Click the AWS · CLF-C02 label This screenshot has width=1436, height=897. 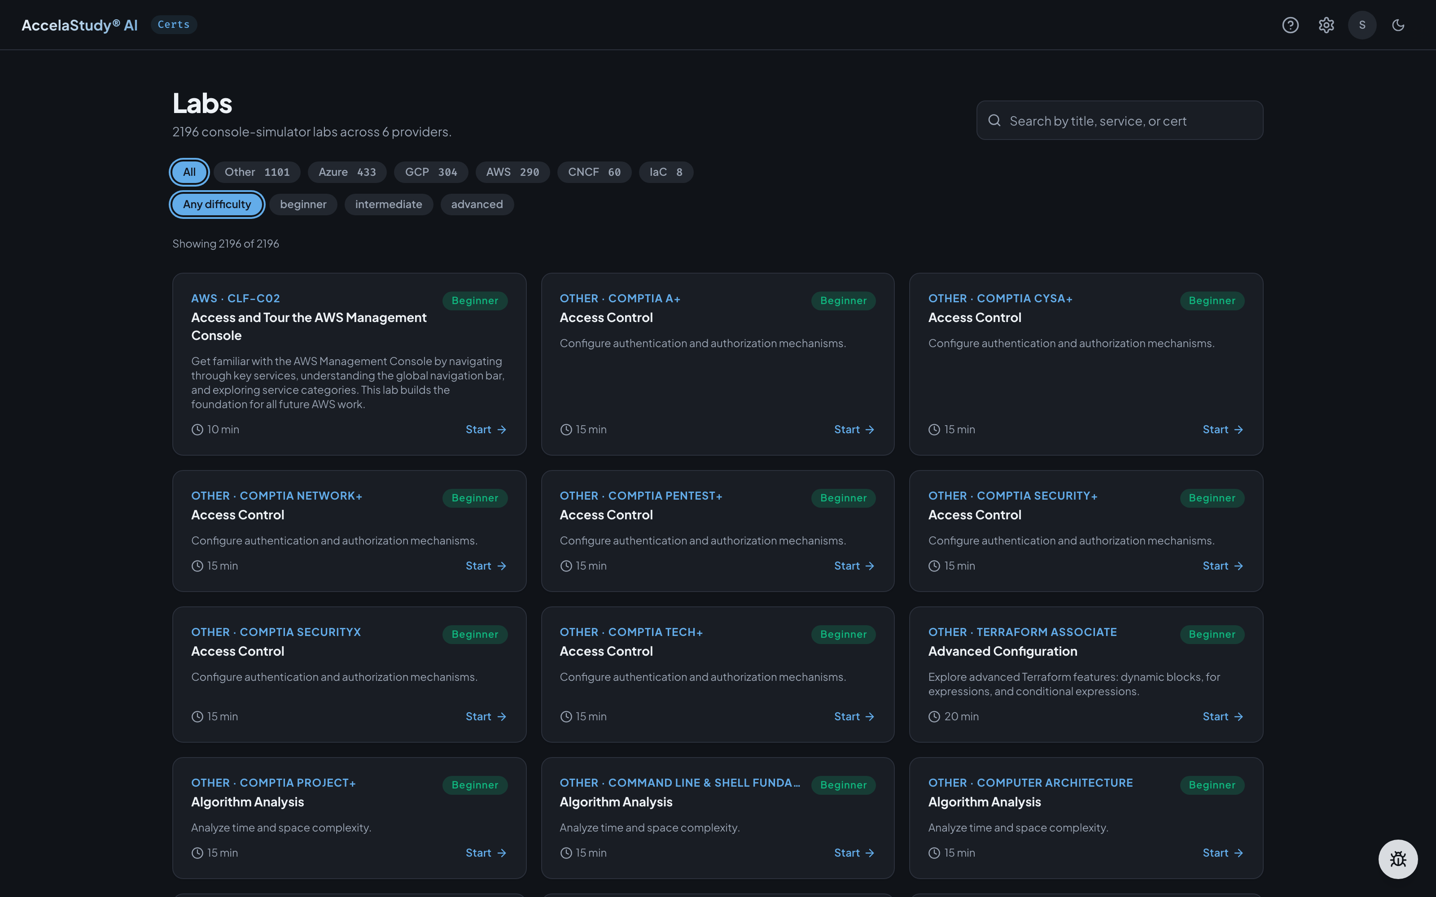point(236,298)
